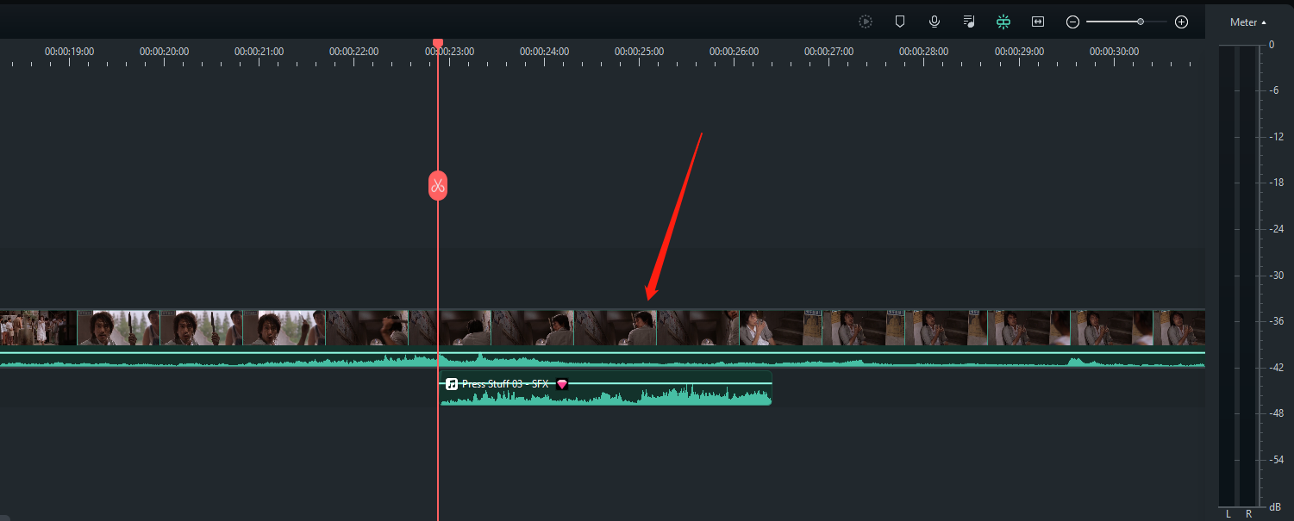1294x521 pixels.
Task: Click the music note icon on the SFX clip
Action: [453, 383]
